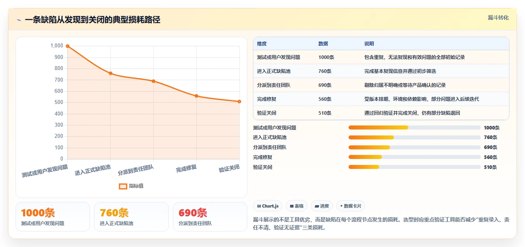Open the orange 1000条 data card
525x247 pixels.
click(x=53, y=217)
